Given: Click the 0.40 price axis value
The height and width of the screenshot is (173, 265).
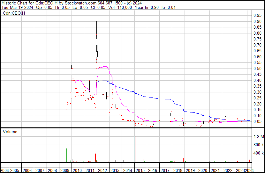Looking at the screenshot, I should pos(258,80).
